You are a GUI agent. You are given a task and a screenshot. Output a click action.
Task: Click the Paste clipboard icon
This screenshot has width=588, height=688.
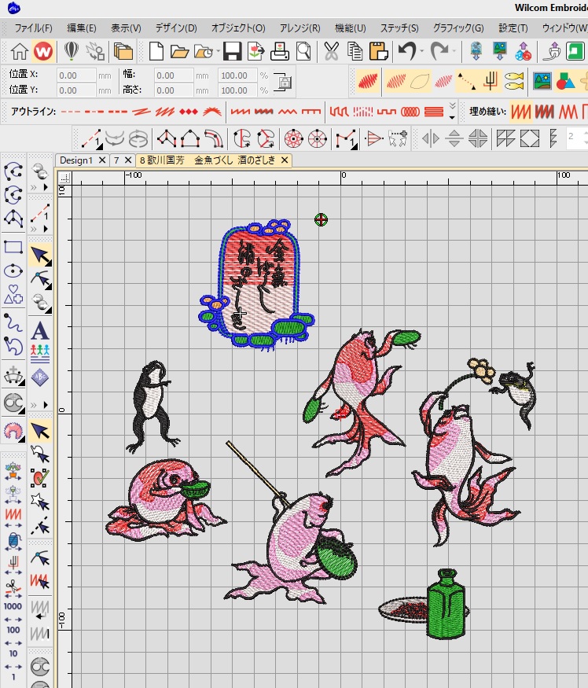click(x=379, y=51)
